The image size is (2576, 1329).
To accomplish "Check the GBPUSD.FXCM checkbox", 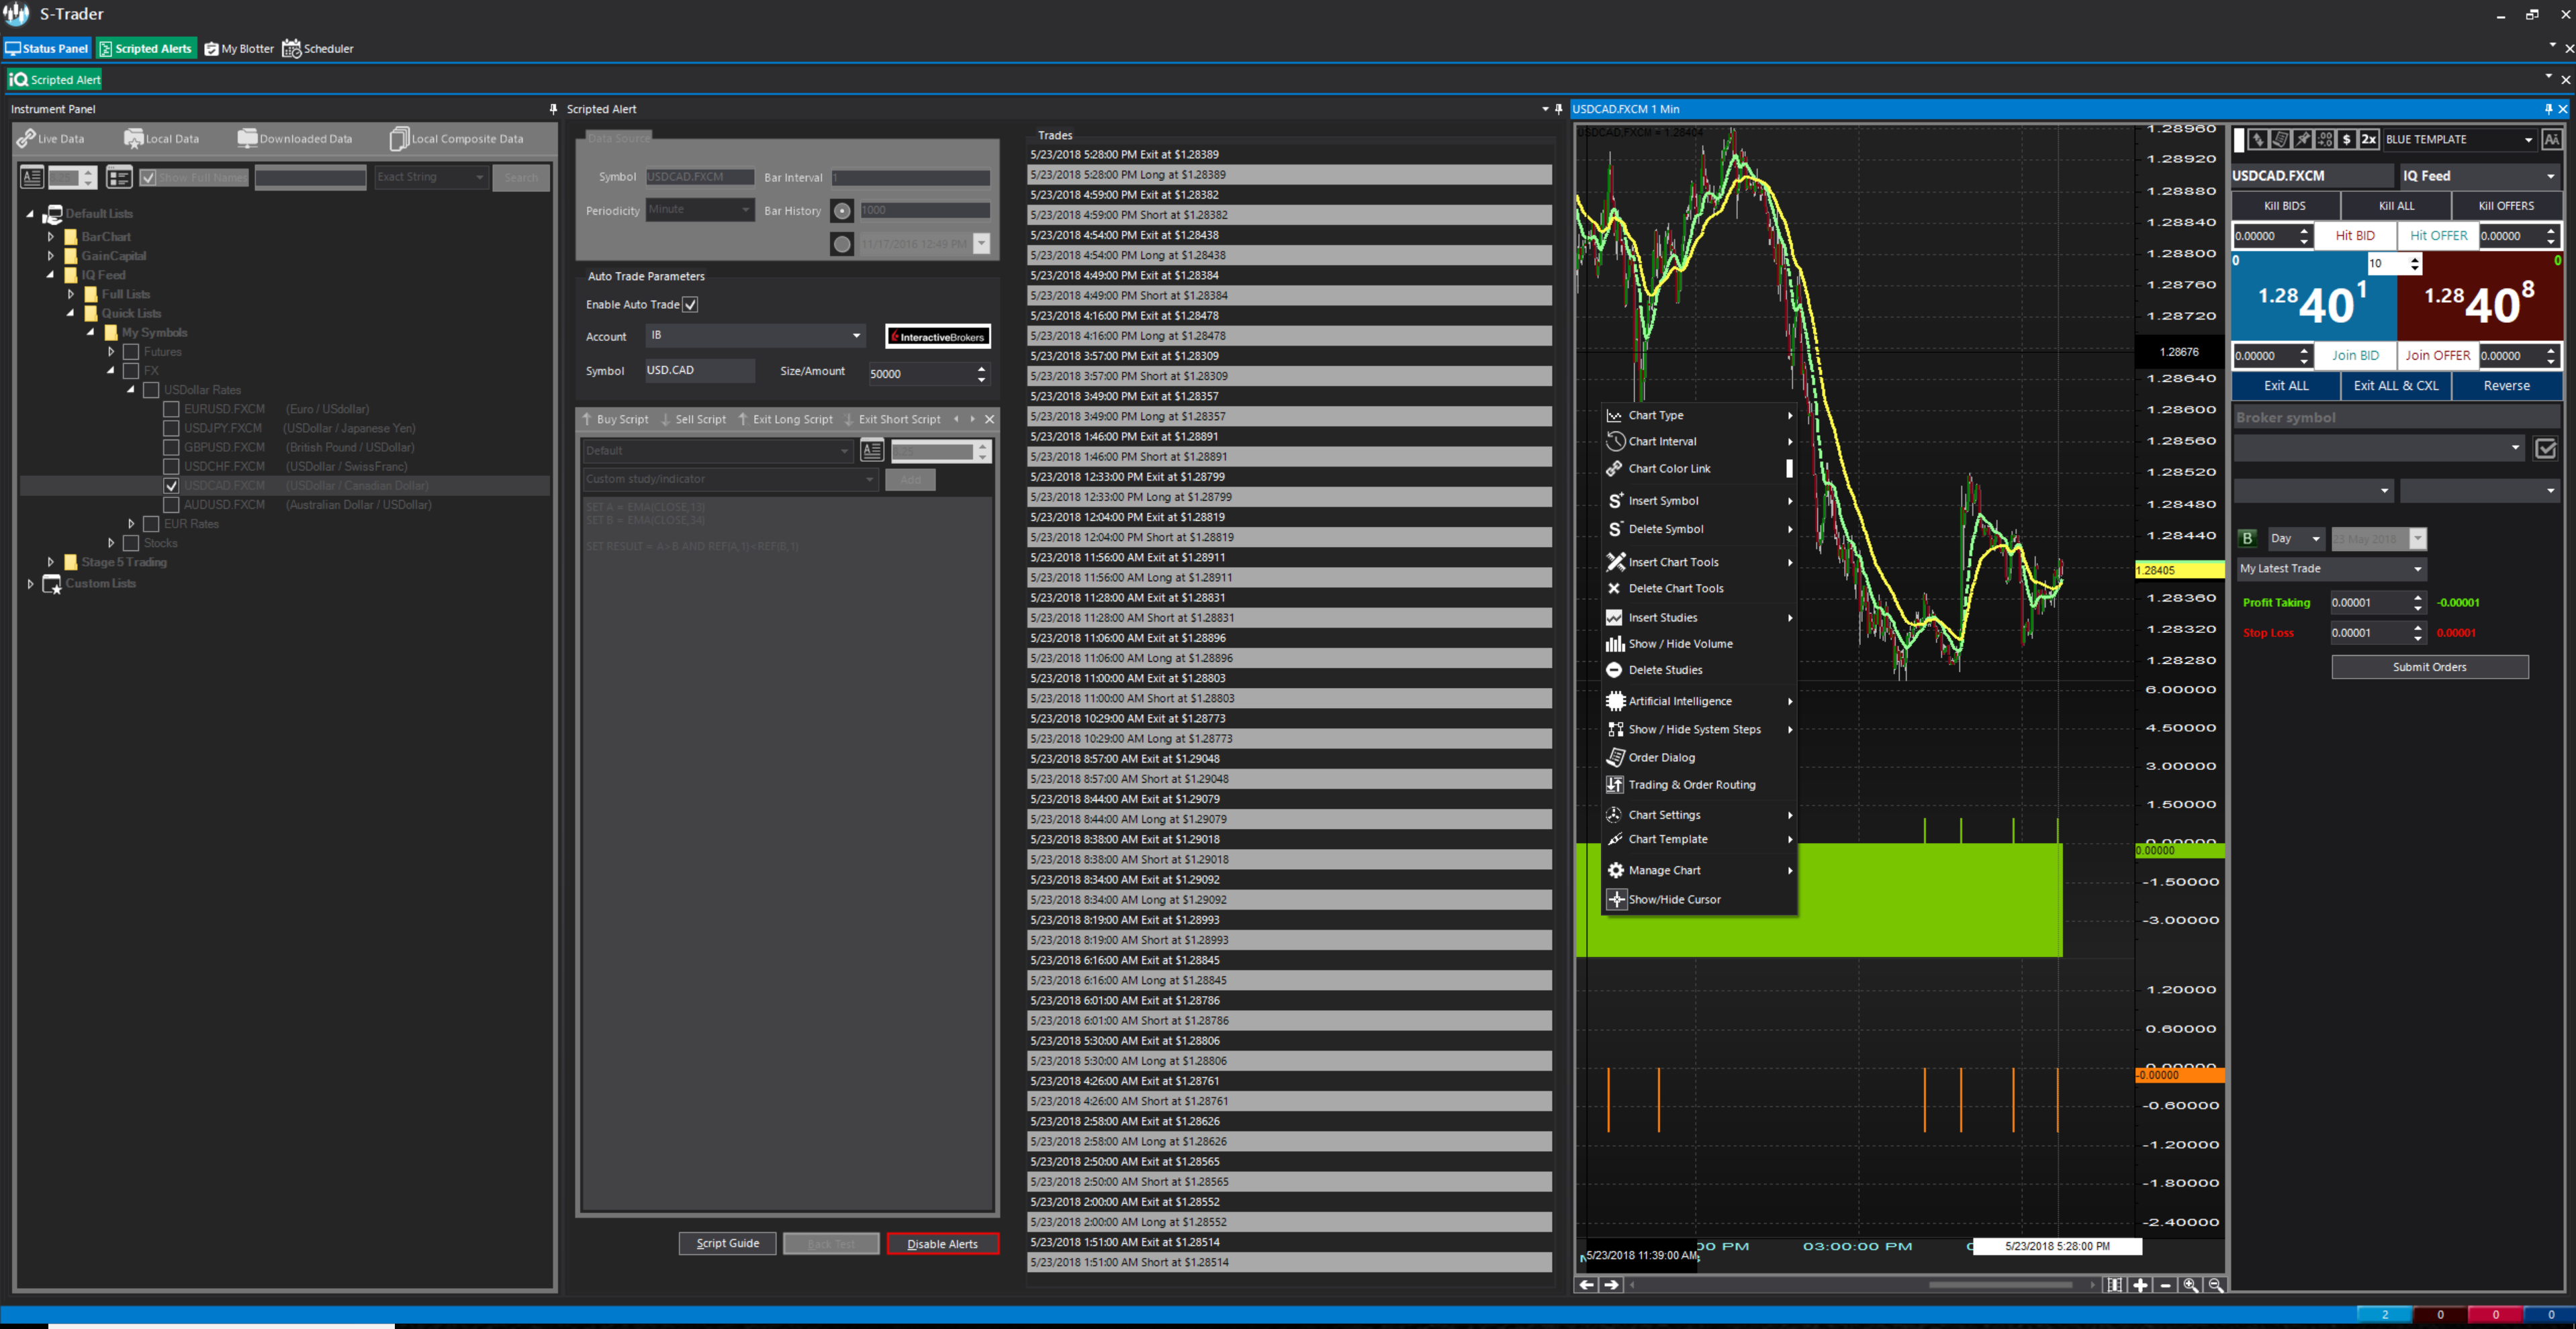I will click(x=171, y=448).
